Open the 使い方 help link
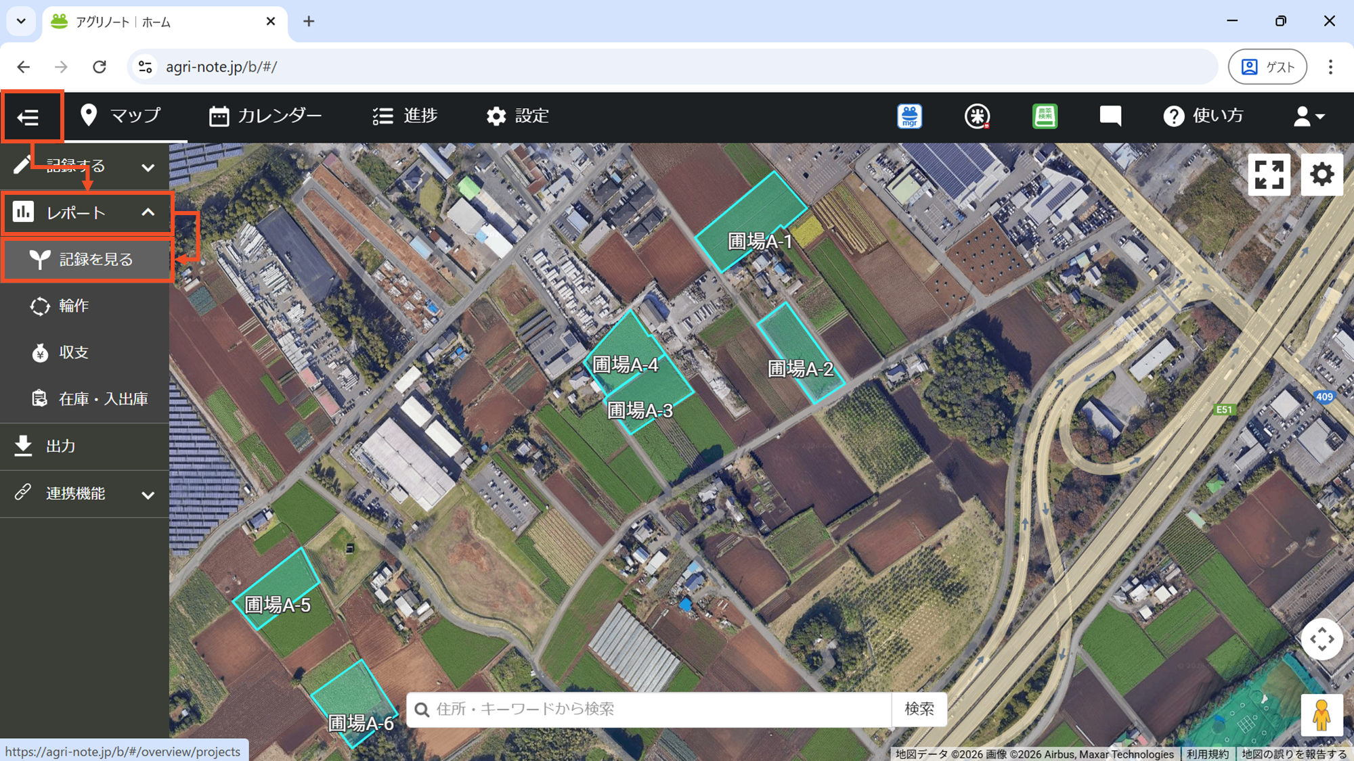The height and width of the screenshot is (761, 1354). (x=1204, y=116)
